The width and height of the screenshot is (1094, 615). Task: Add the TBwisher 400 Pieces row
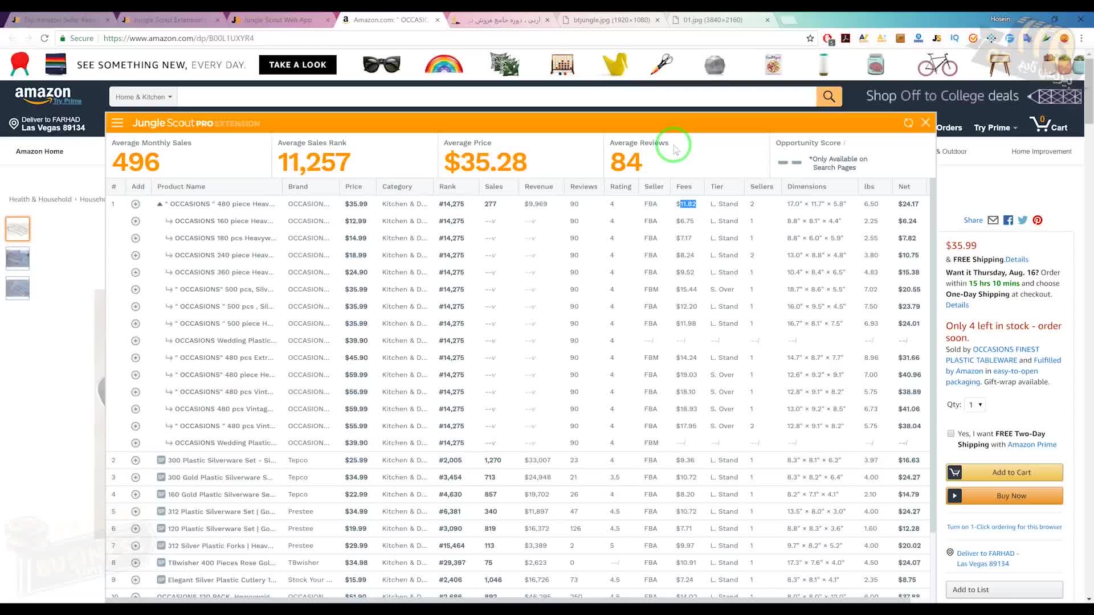click(136, 563)
